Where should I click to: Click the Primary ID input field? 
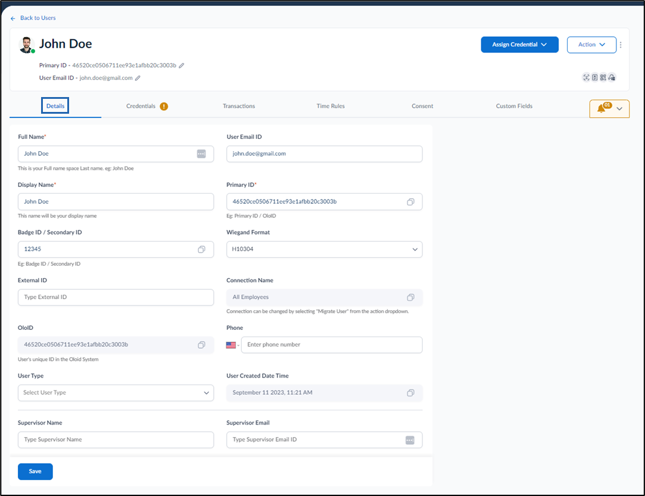tap(324, 201)
